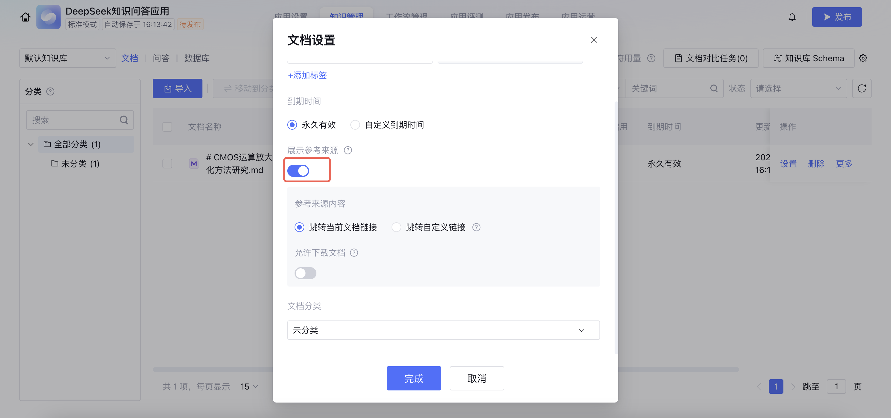Select 自定义到期时间 radio option
891x418 pixels.
[355, 125]
